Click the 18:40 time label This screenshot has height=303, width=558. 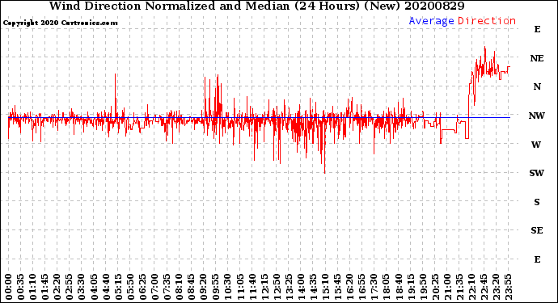point(398,287)
